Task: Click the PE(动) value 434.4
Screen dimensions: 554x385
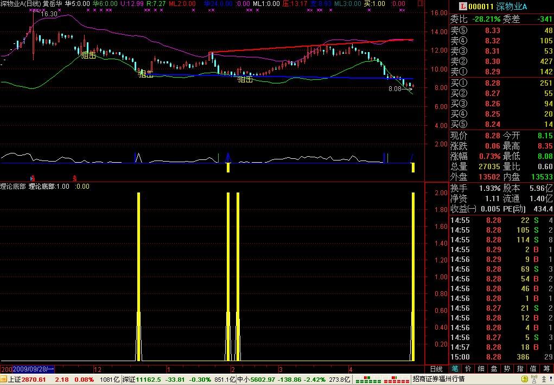Action: click(543, 209)
